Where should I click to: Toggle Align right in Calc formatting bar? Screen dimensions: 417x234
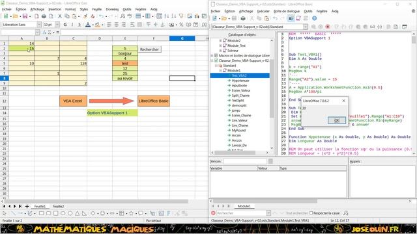point(124,25)
